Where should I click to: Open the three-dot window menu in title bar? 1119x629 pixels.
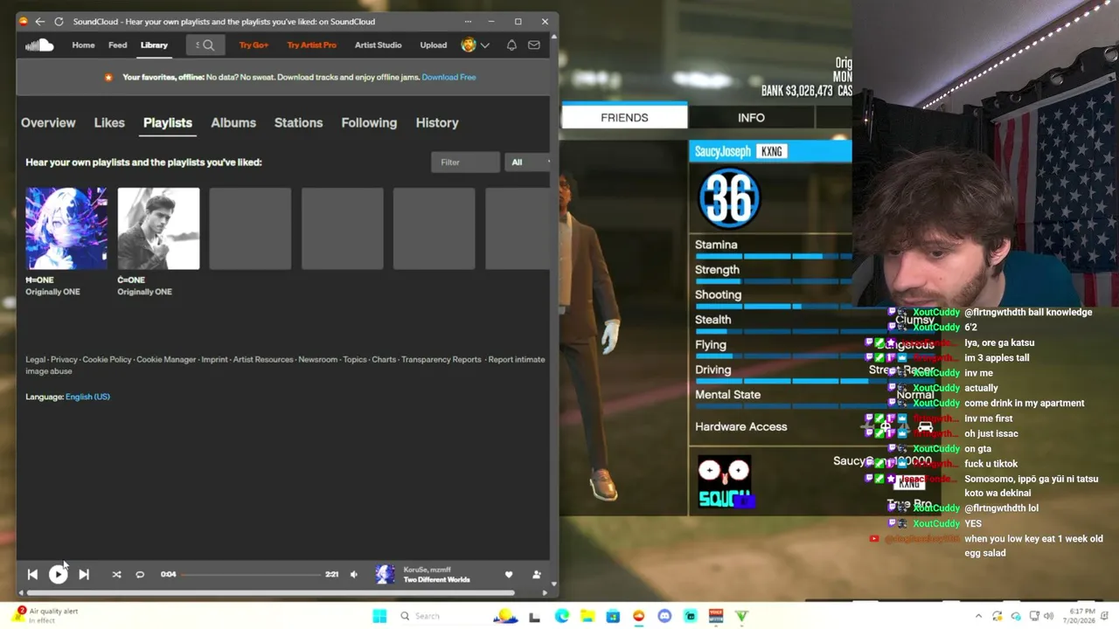pos(468,22)
